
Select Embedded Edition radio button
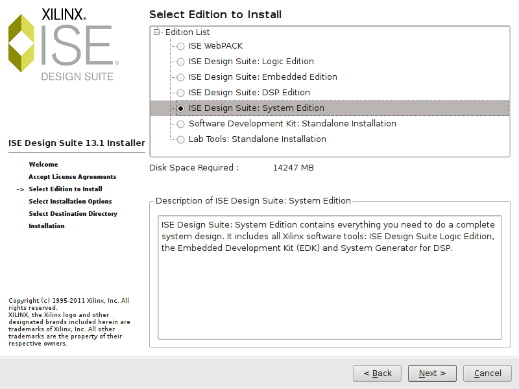[180, 77]
